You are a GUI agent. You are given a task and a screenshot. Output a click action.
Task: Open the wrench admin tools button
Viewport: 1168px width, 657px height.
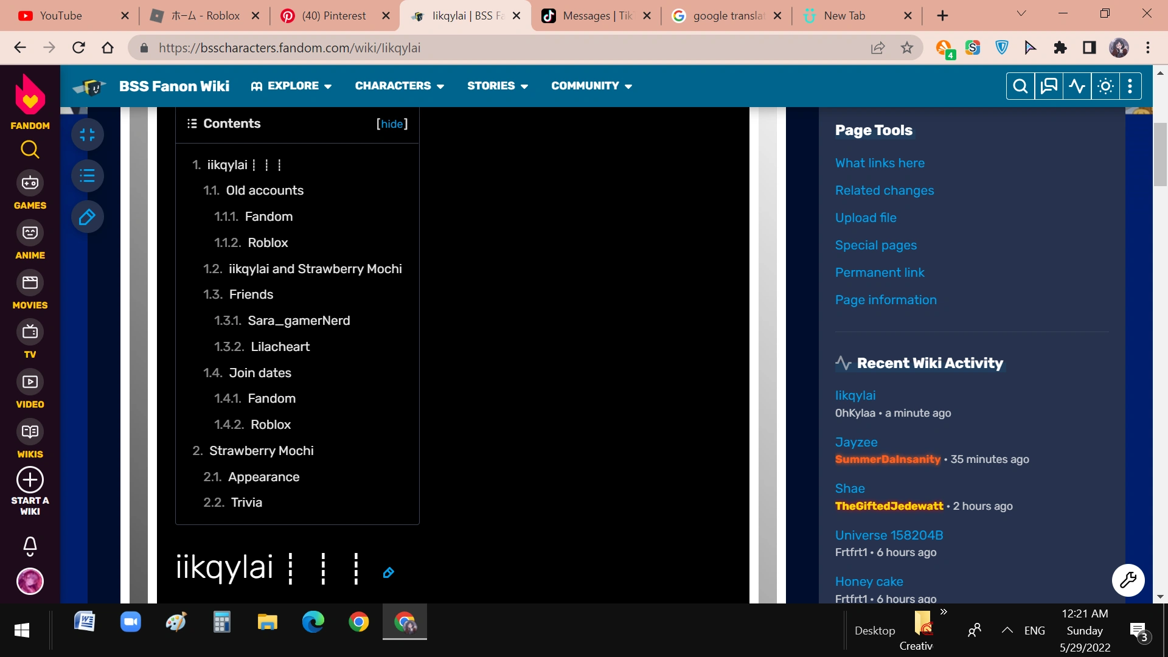1128,580
